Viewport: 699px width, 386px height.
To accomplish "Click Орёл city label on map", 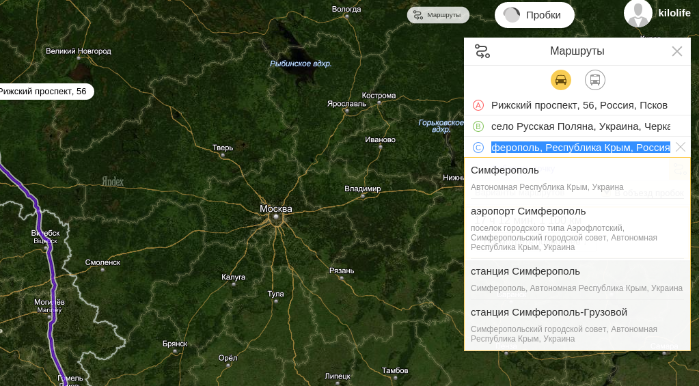I will [228, 358].
